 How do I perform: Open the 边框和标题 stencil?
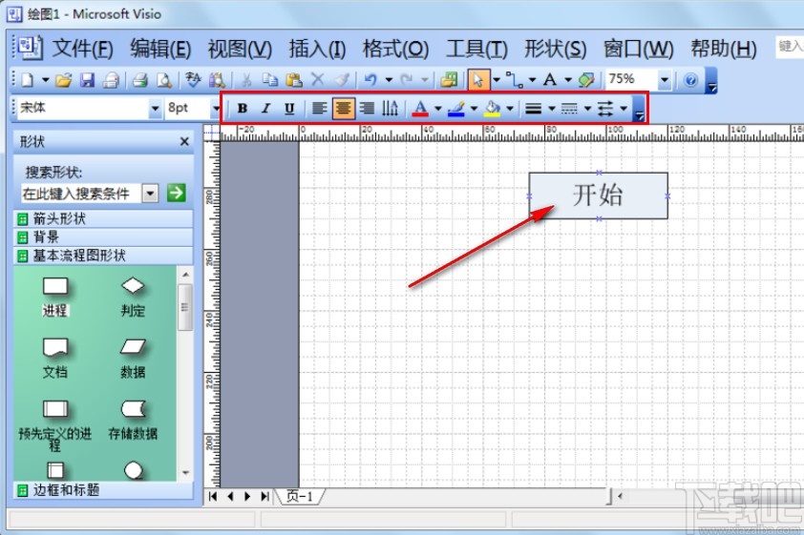pos(103,490)
